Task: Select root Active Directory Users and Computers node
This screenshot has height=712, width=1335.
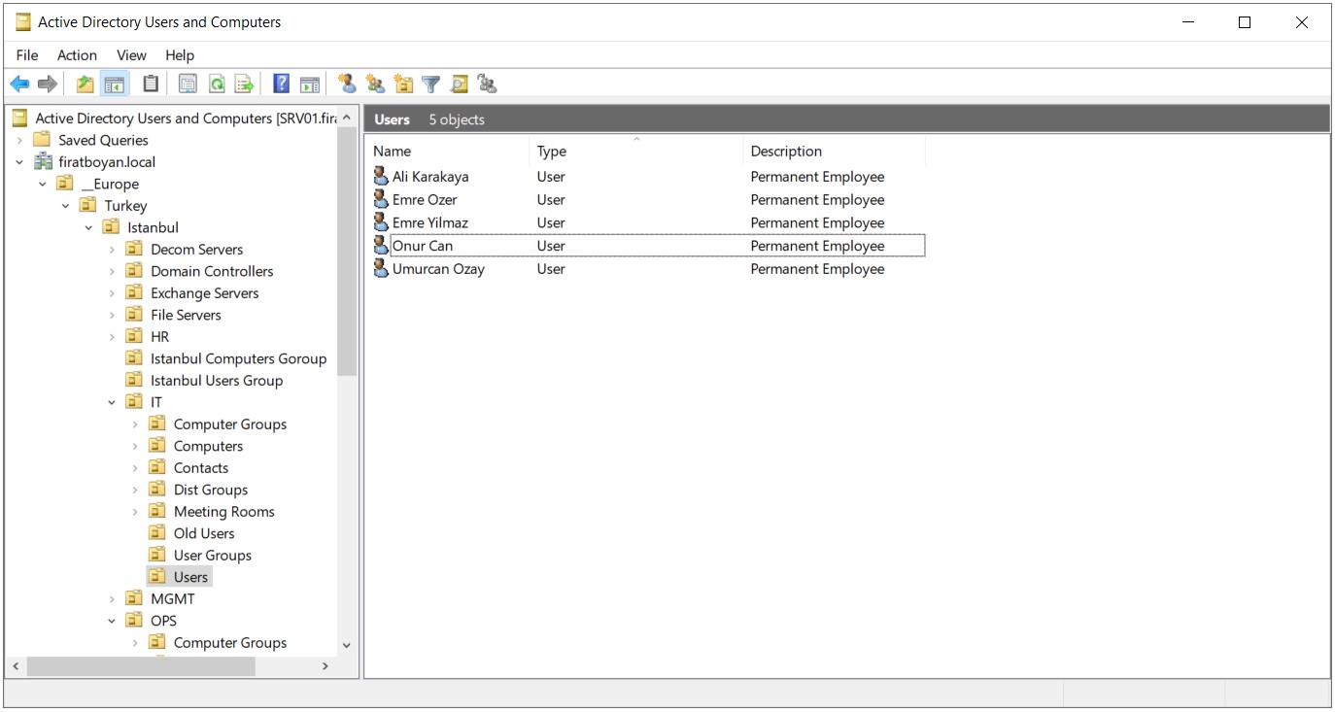Action: pyautogui.click(x=186, y=119)
